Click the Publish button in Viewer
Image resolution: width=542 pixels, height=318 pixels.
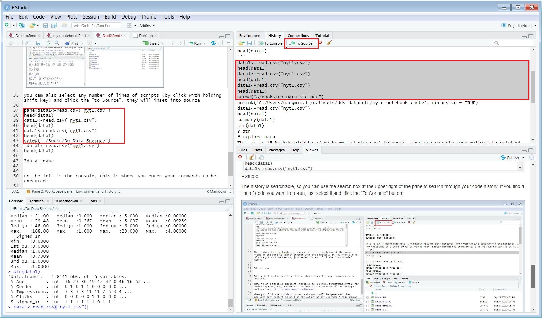pos(510,157)
